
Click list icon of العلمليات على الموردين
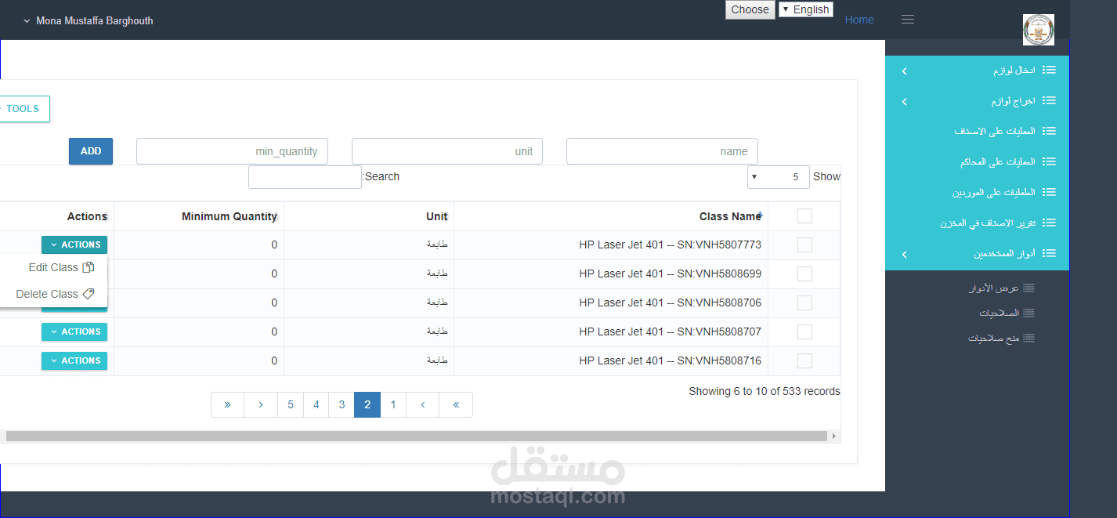pos(1049,192)
